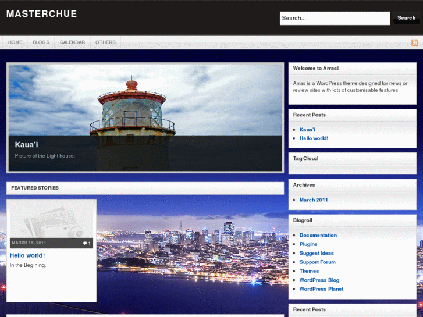Click the Search button
The width and height of the screenshot is (423, 317).
pos(406,18)
